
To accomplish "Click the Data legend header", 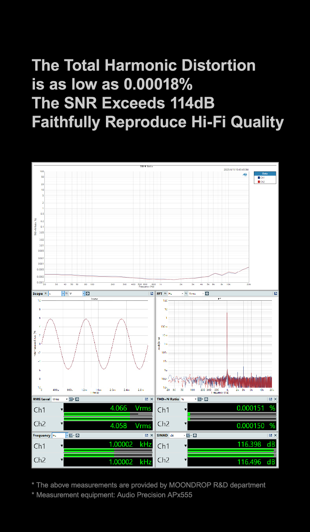I will click(x=265, y=173).
